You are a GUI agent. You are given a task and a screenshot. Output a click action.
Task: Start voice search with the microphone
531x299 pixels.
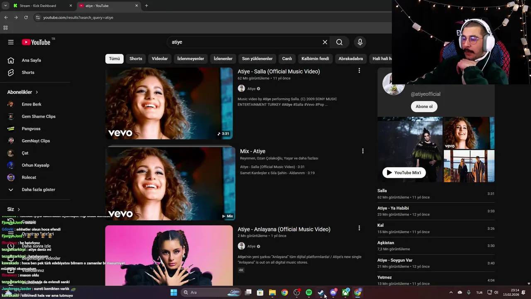click(x=360, y=42)
